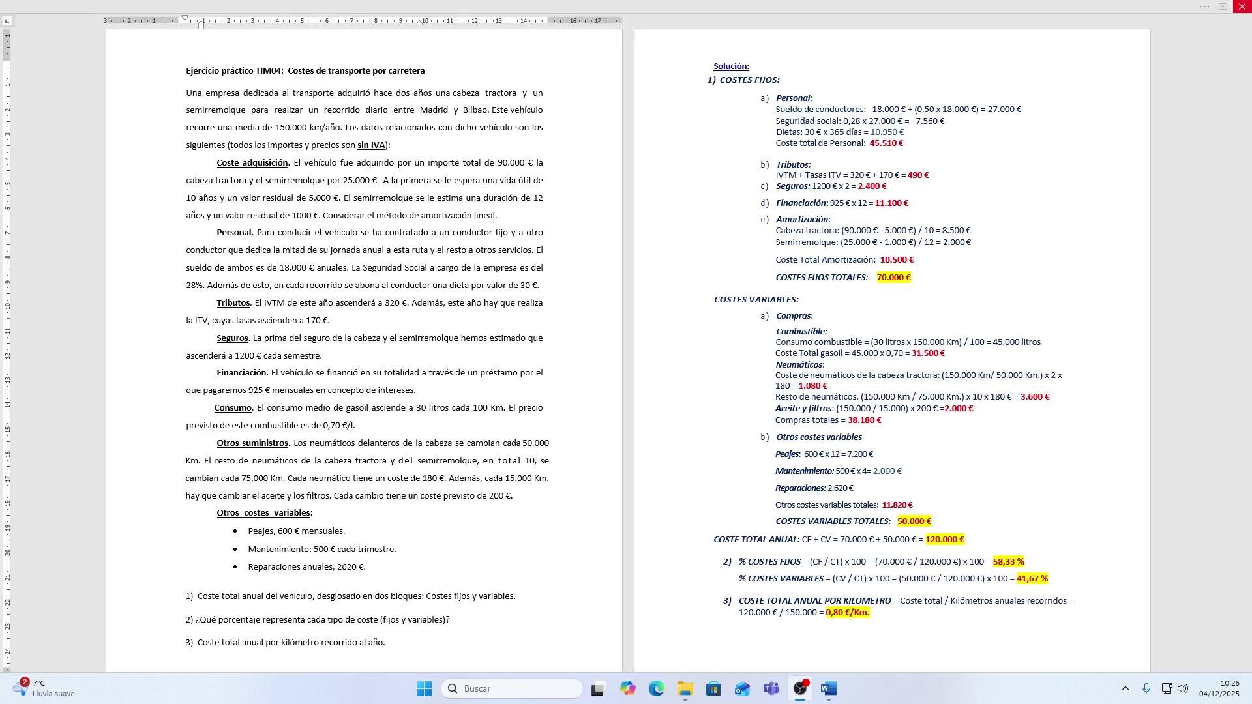
Task: Click the first-line indent marker on the ruler
Action: [x=185, y=18]
